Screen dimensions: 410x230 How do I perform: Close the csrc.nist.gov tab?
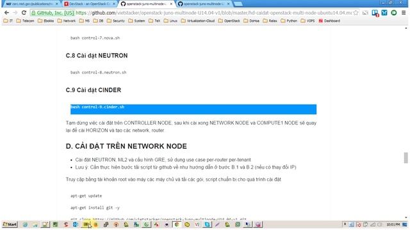coord(57,4)
